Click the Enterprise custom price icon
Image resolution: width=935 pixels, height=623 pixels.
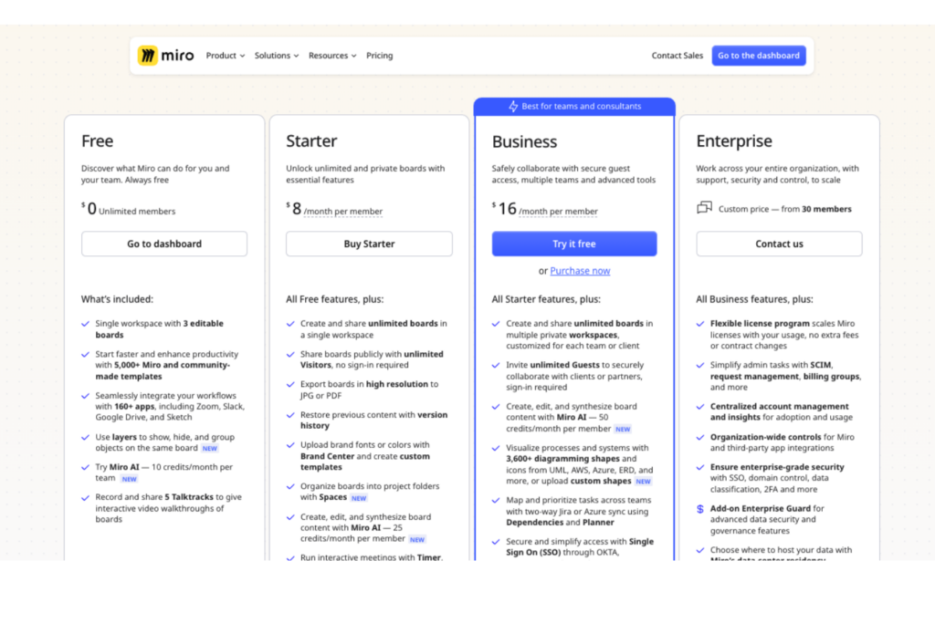[x=704, y=207]
